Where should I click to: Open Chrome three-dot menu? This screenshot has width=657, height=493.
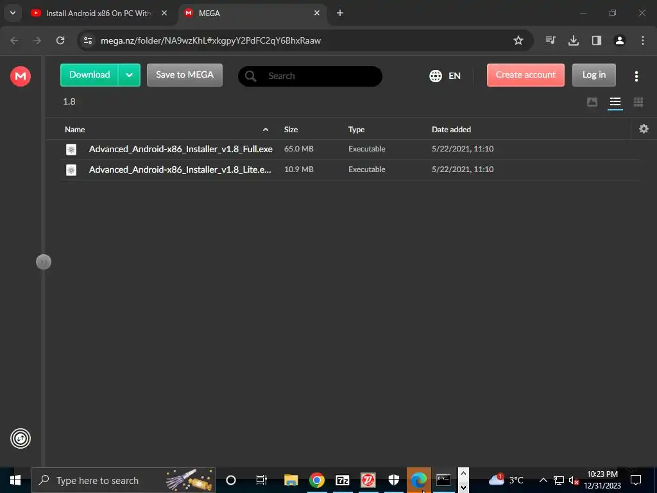pyautogui.click(x=642, y=40)
